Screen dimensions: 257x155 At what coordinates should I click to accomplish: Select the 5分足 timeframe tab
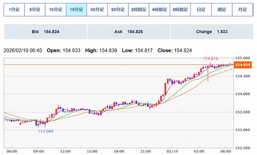point(35,10)
